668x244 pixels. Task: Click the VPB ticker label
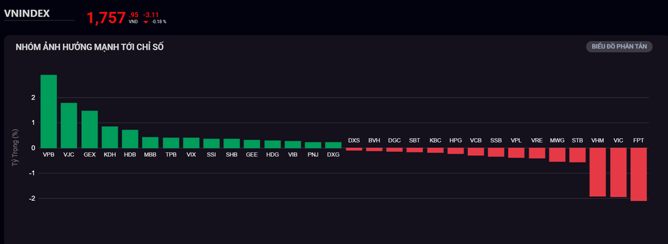48,154
